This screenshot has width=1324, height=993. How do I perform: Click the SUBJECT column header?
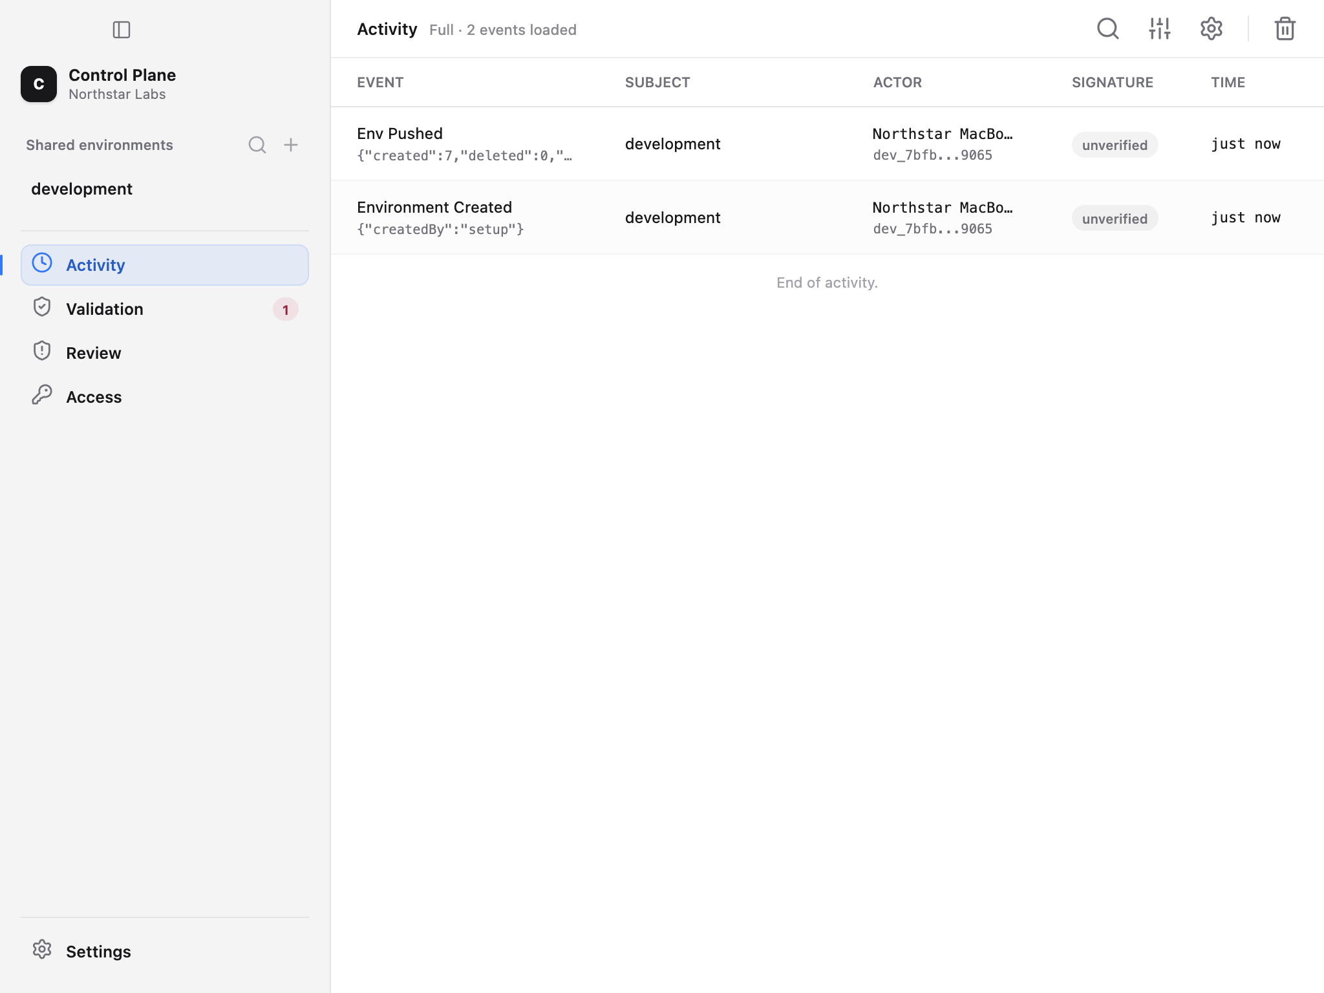click(x=657, y=82)
